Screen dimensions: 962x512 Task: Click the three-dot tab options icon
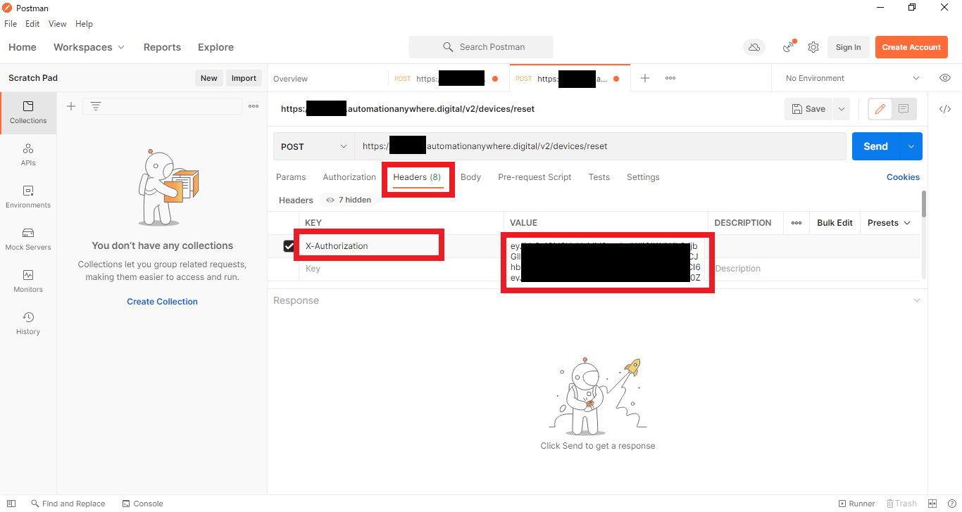pyautogui.click(x=670, y=78)
